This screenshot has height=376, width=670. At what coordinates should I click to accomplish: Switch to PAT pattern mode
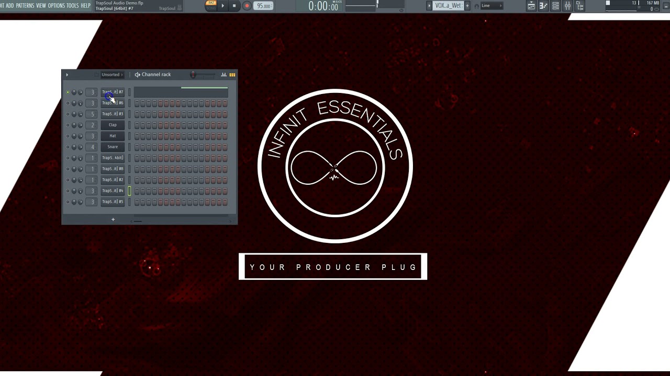[211, 3]
